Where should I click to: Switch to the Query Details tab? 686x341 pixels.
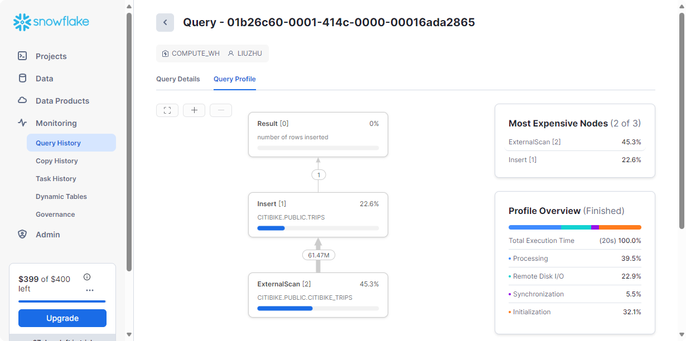coord(178,79)
